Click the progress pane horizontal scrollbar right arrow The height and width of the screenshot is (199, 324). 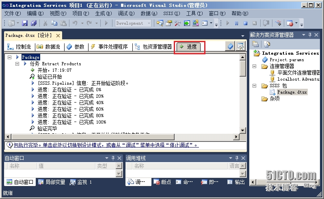point(236,137)
